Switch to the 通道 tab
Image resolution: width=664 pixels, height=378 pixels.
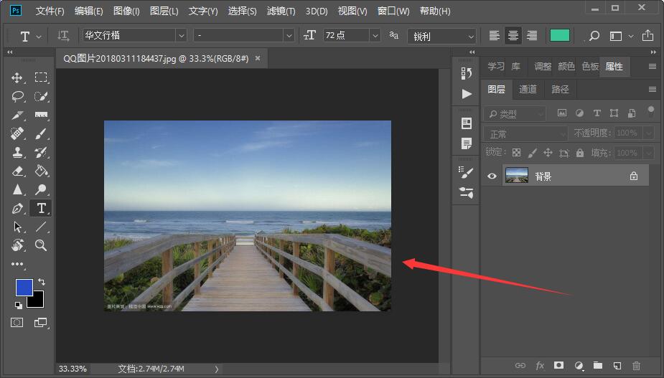point(528,90)
